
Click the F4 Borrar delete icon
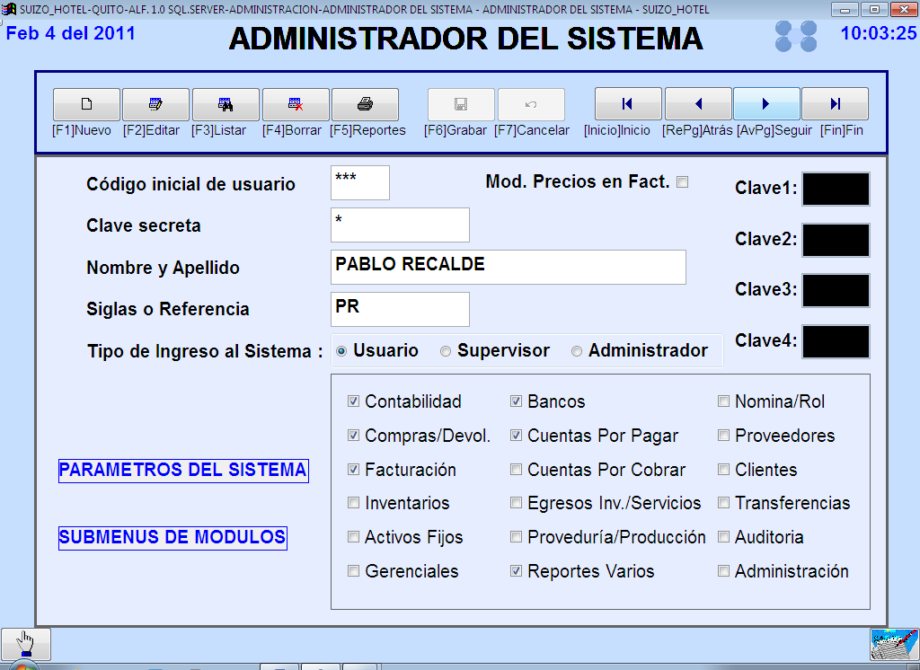click(296, 104)
